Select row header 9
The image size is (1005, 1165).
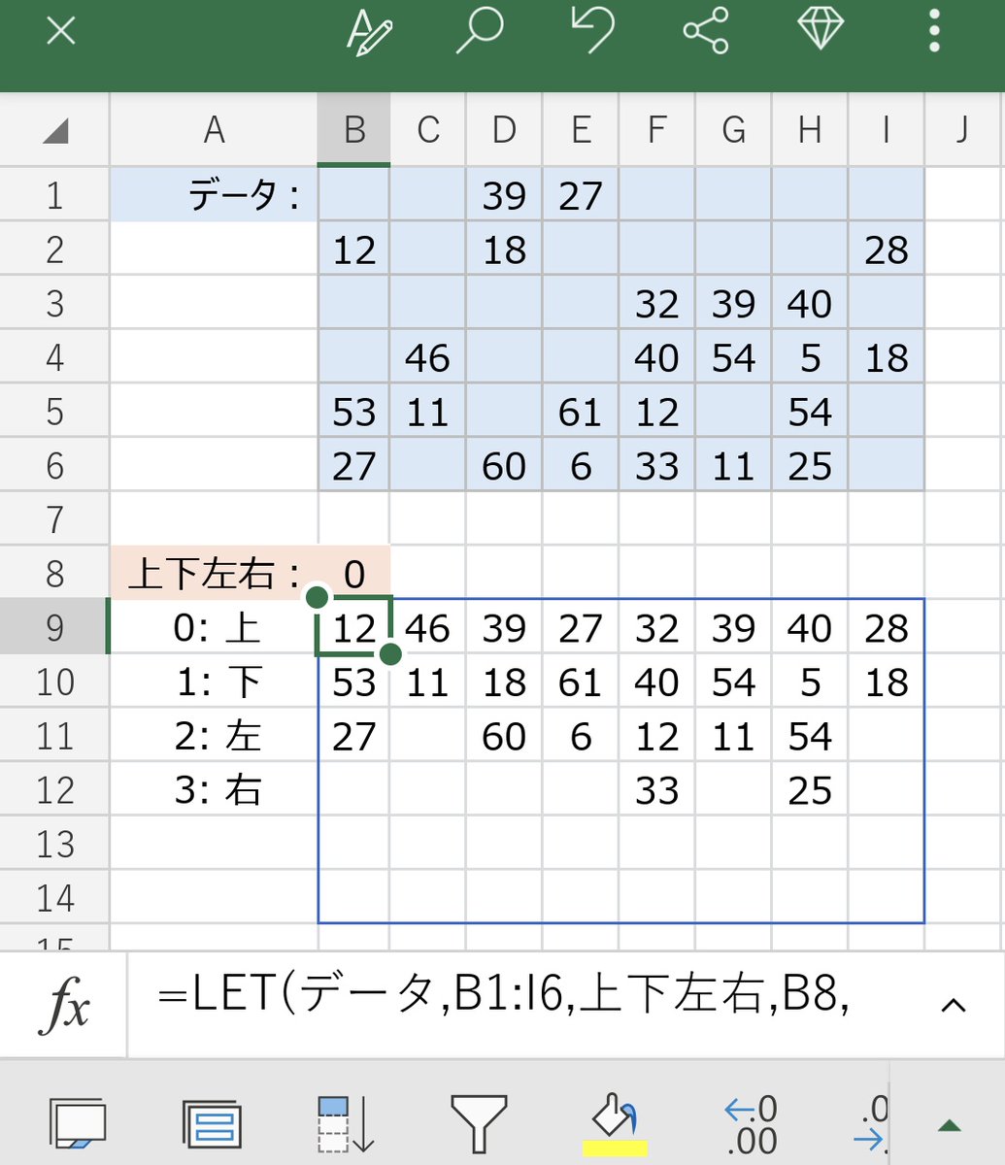point(53,628)
